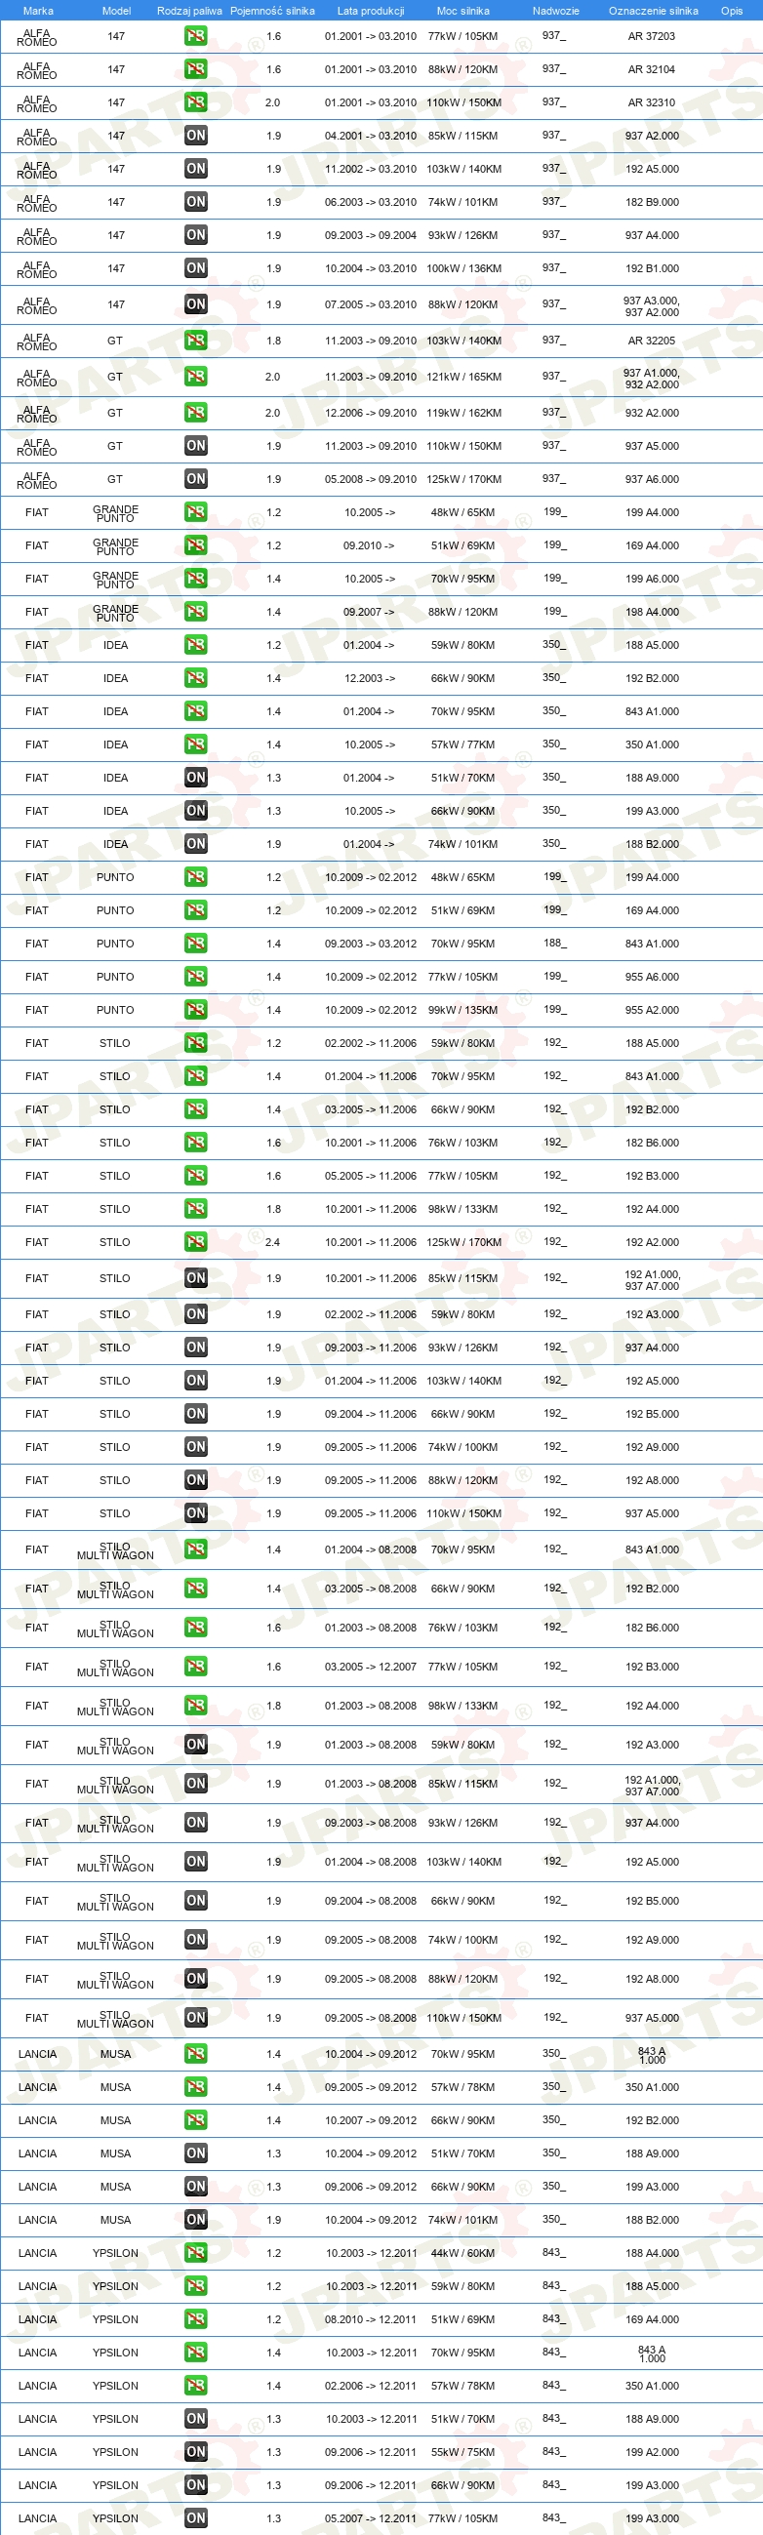
Task: Click the Marka column header
Action: coord(37,11)
